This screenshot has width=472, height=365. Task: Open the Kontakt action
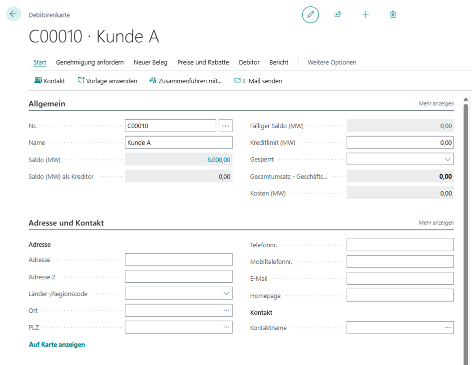(49, 81)
